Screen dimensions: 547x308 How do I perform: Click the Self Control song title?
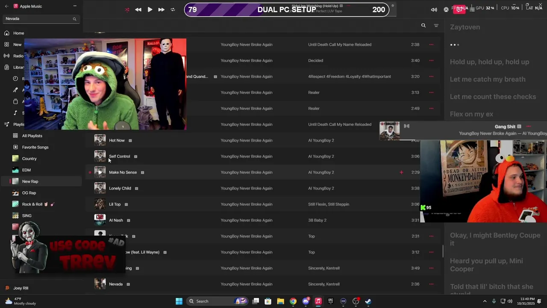119,156
